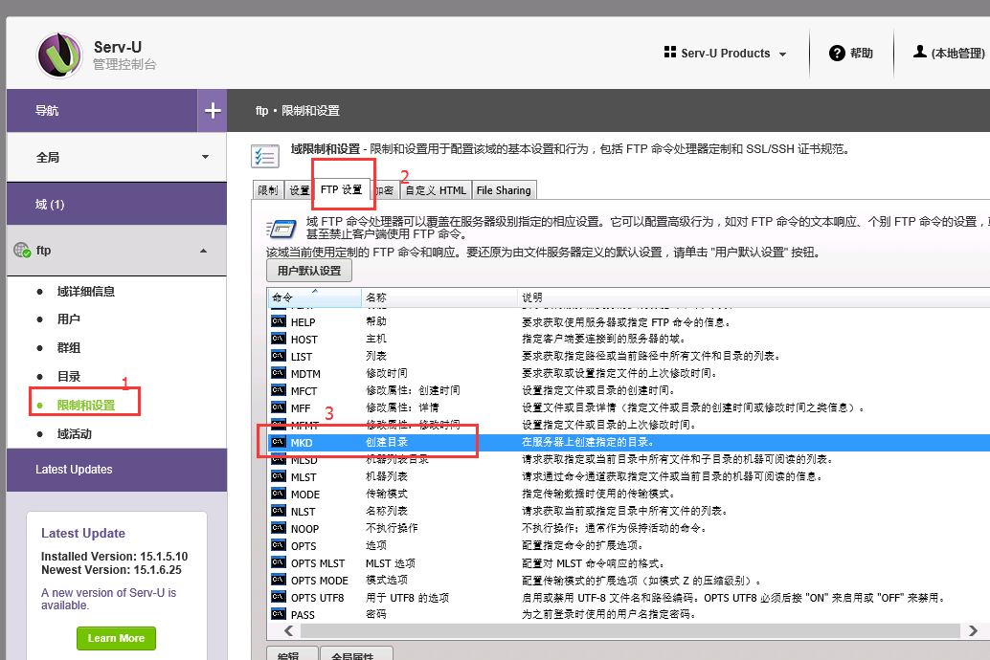
Task: Click the OPTS command row icon
Action: click(279, 545)
